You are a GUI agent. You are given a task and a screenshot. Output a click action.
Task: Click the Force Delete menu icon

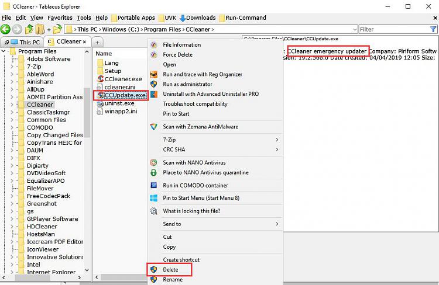[154, 54]
